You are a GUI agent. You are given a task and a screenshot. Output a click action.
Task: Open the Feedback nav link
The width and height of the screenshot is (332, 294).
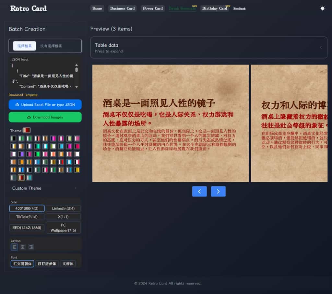240,9
